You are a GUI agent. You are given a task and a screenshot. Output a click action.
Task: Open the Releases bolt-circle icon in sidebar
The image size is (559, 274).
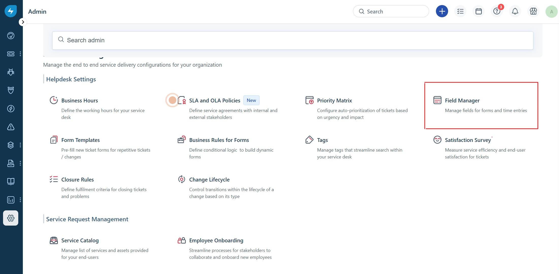pos(11,108)
